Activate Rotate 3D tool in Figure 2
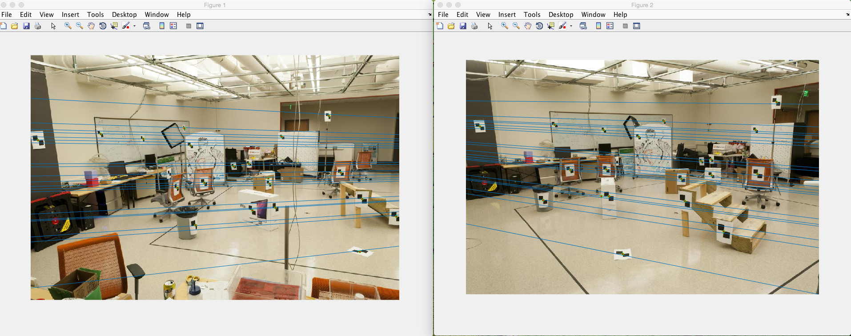Image resolution: width=851 pixels, height=336 pixels. 539,26
